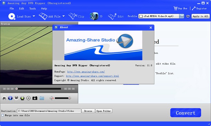Maximize the main window

click(203, 3)
